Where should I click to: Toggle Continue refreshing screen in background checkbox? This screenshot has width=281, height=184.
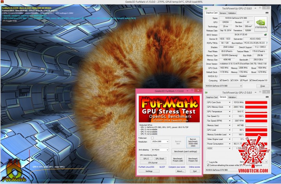(208, 165)
